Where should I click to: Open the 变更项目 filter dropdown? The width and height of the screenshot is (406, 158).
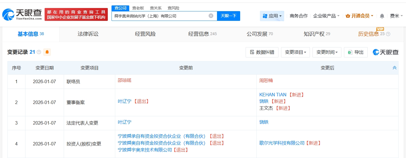point(295,52)
